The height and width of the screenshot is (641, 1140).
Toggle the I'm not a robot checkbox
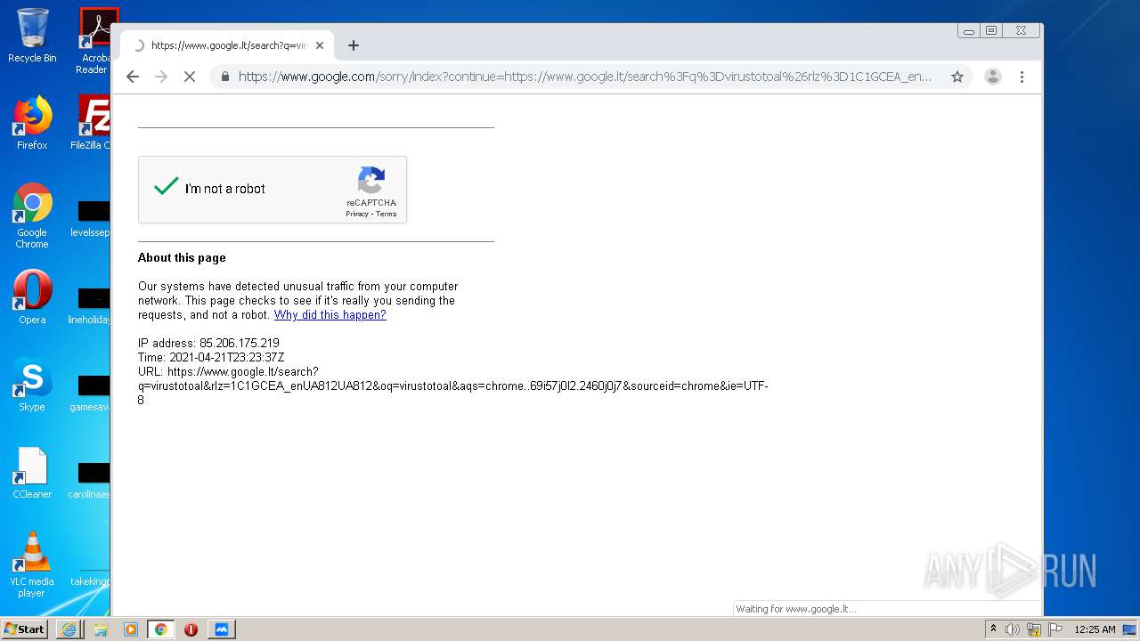click(167, 187)
